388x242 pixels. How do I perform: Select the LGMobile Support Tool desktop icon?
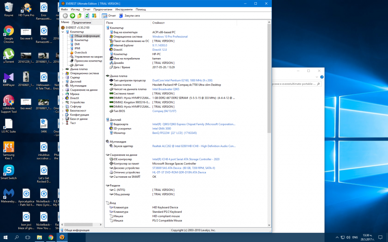[9, 104]
